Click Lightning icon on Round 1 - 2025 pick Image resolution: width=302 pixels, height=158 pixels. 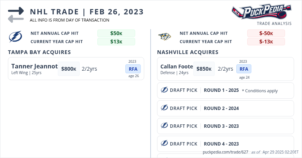[x=164, y=90]
